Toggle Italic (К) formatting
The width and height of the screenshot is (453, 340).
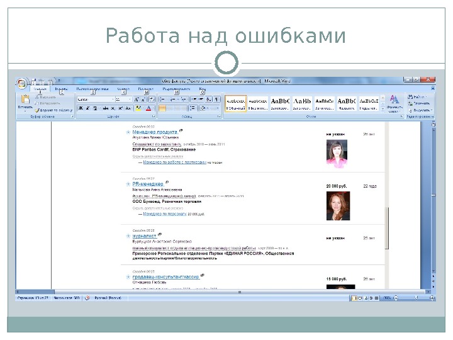[88, 108]
